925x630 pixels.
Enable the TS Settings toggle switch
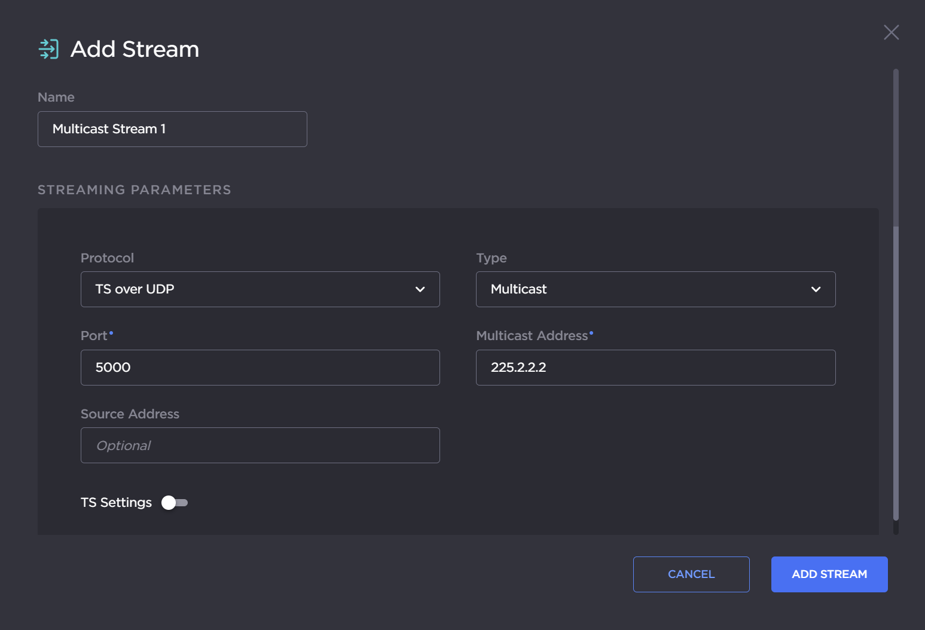(x=175, y=503)
